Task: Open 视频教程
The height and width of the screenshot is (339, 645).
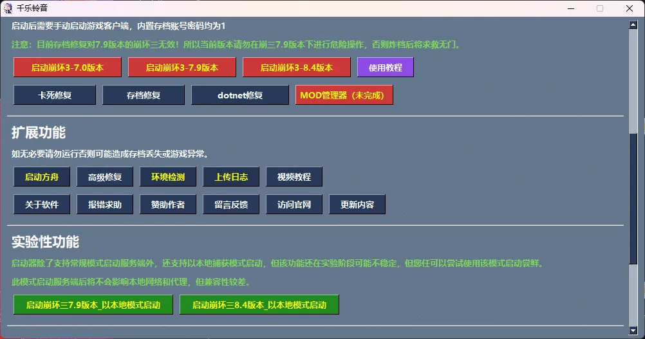Action: pyautogui.click(x=294, y=177)
